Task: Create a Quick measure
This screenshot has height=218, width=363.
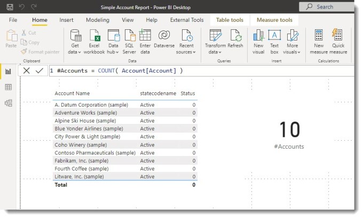Action: pyautogui.click(x=338, y=42)
